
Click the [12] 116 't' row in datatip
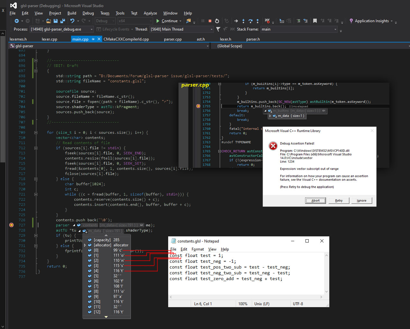tap(106, 312)
